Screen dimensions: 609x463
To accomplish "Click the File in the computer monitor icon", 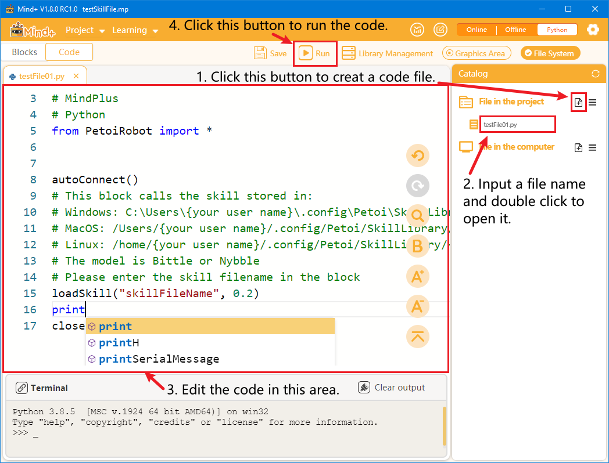I will (x=465, y=147).
